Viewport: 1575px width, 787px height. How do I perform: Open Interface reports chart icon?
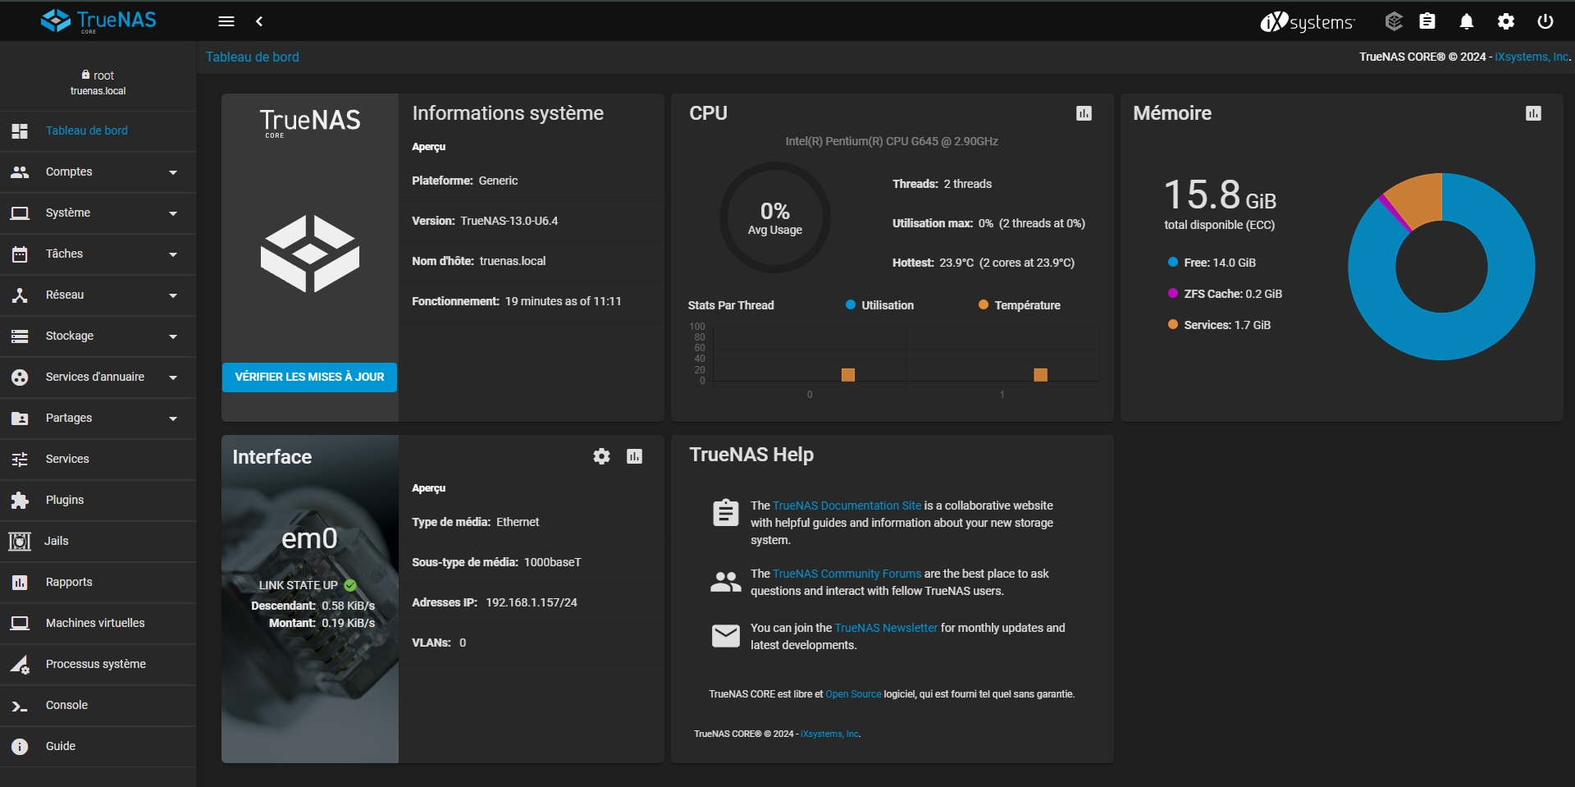coord(634,456)
